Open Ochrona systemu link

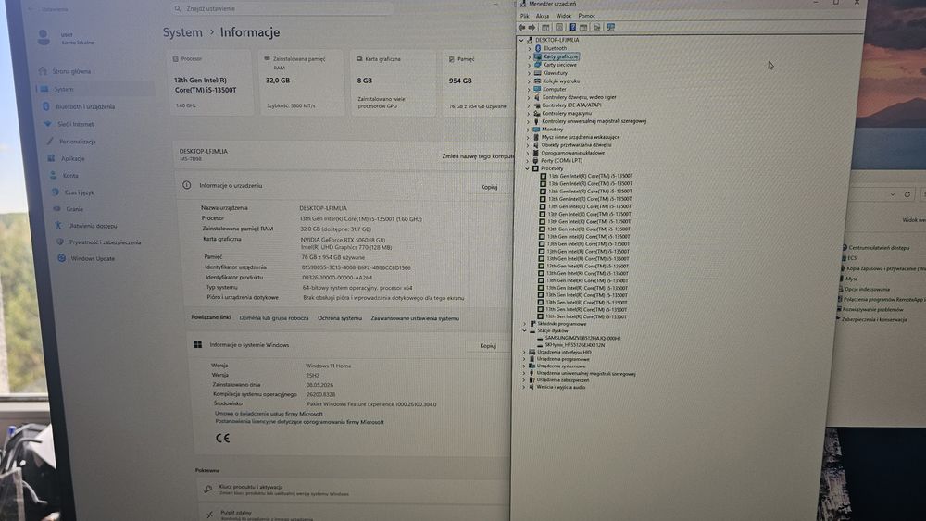click(x=340, y=318)
